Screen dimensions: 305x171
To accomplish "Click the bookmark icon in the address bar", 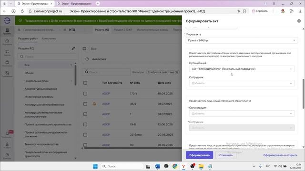I will pos(244,11).
